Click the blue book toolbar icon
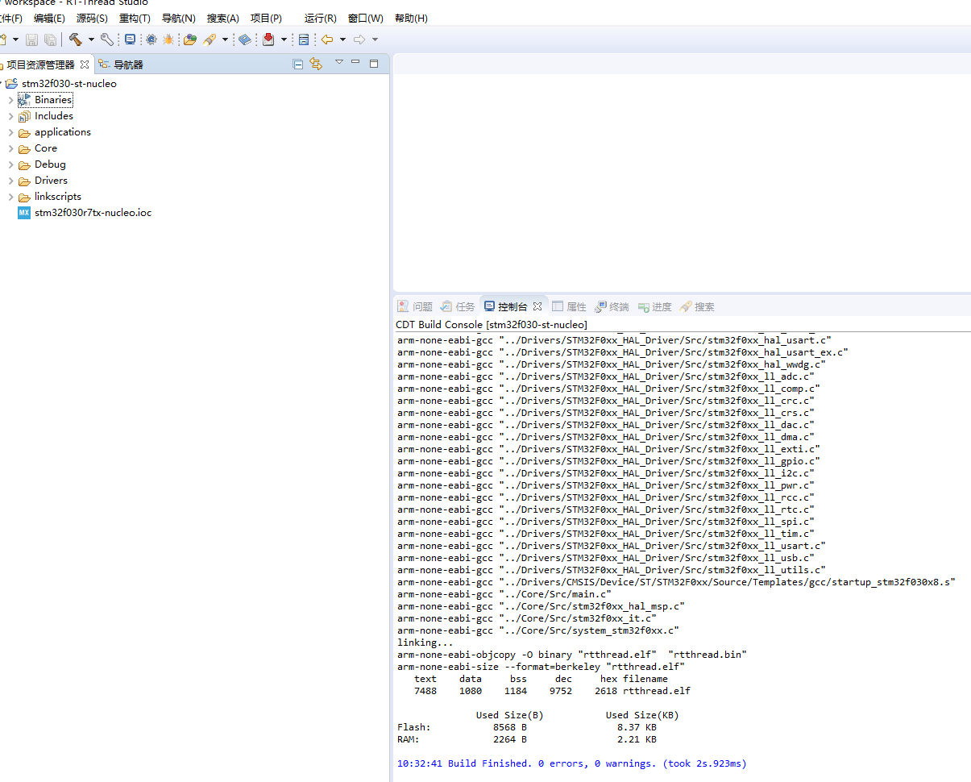This screenshot has width=971, height=782. tap(245, 40)
